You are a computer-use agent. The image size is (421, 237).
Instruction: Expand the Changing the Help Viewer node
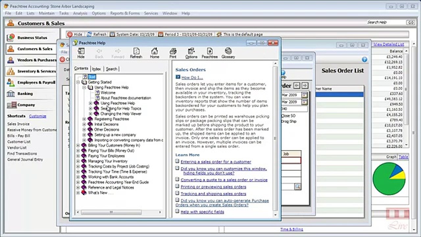point(90,114)
